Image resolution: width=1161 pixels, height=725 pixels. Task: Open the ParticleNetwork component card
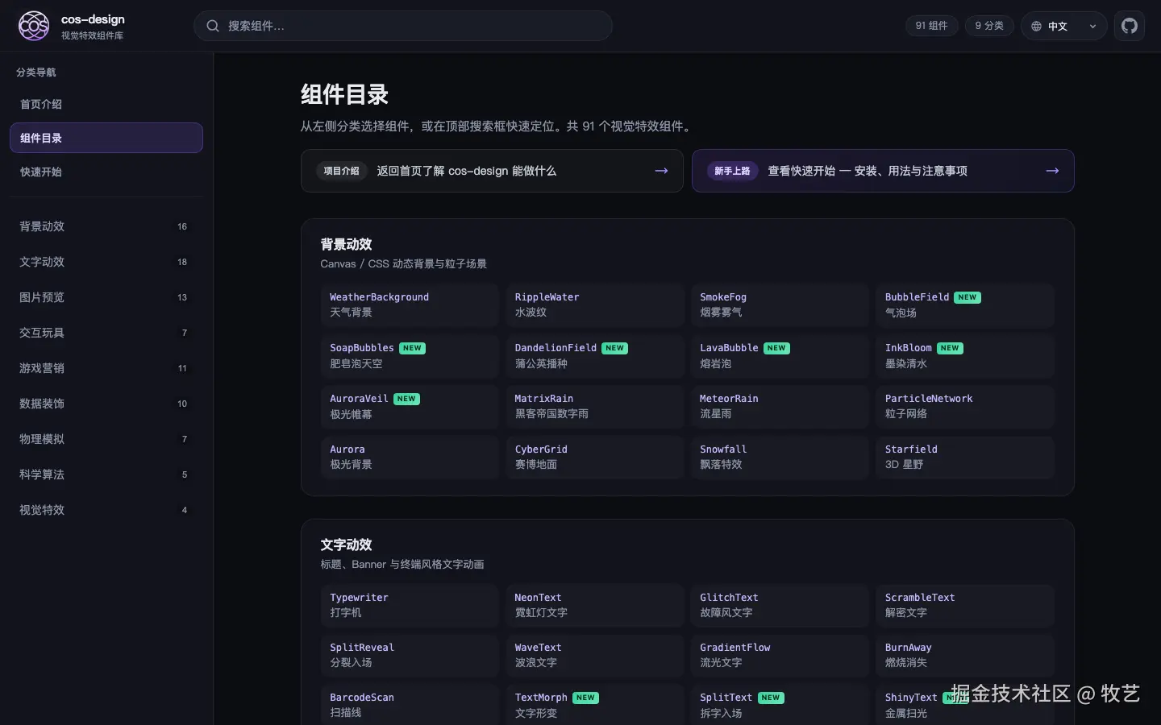(x=965, y=406)
